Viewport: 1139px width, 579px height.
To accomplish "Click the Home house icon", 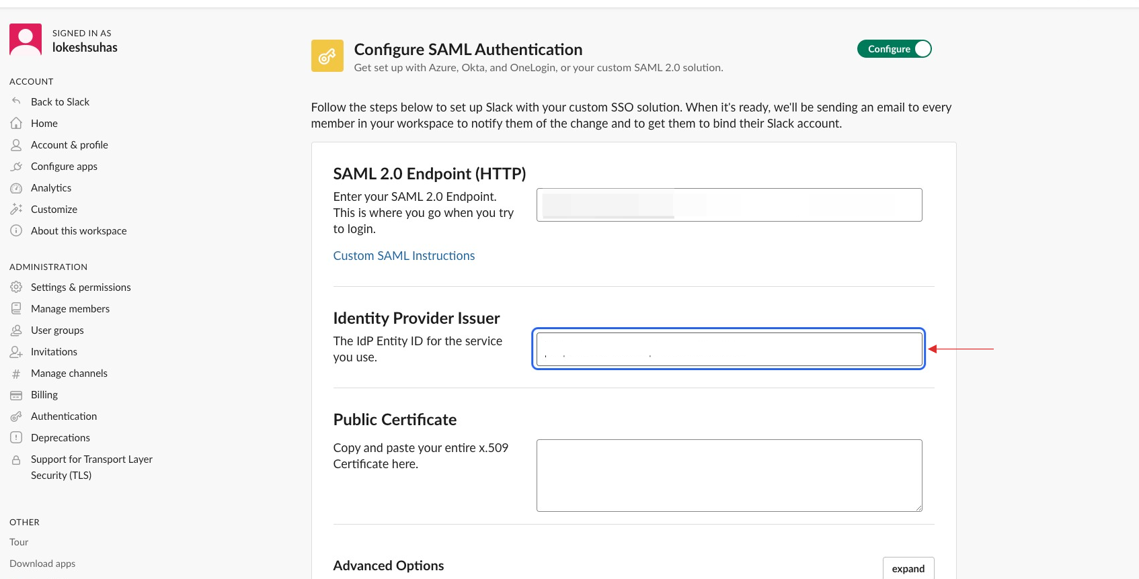I will pyautogui.click(x=16, y=123).
